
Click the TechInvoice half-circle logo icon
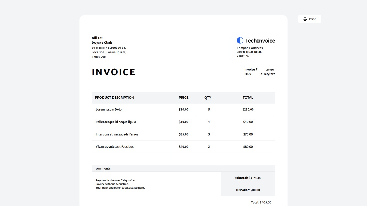(240, 40)
